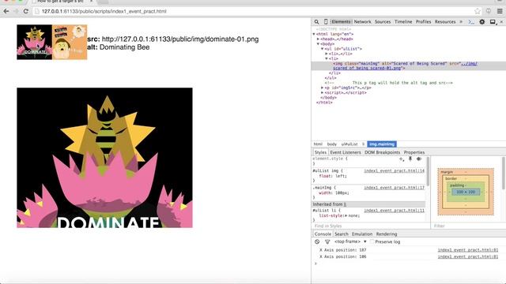The height and width of the screenshot is (284, 506).
Task: Click the Dominate bee thumbnail
Action: 34,42
